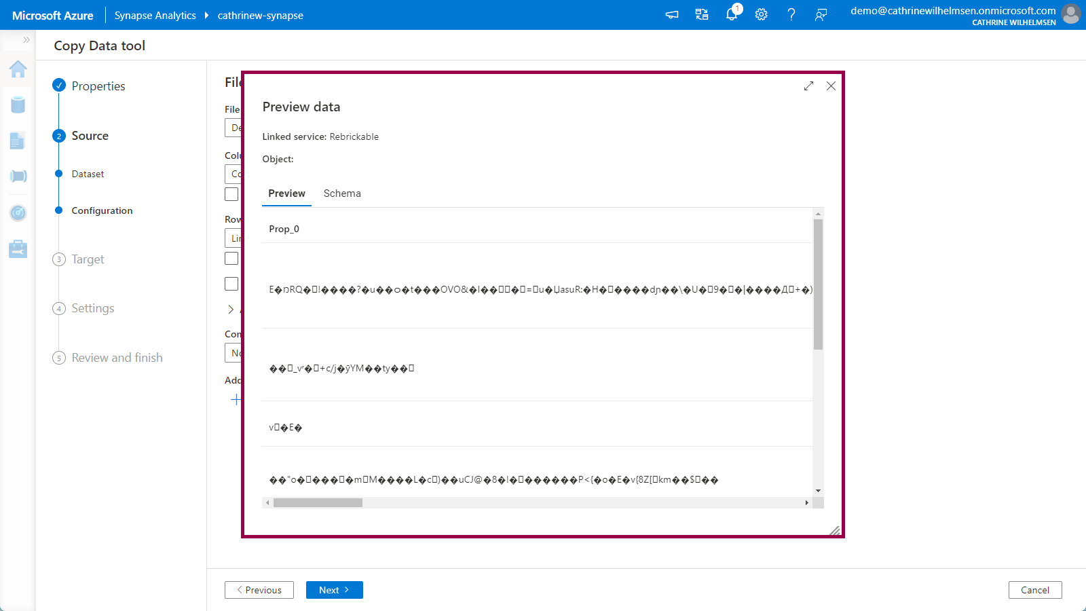Click the scroll right arrow in preview
The width and height of the screenshot is (1086, 611).
806,503
